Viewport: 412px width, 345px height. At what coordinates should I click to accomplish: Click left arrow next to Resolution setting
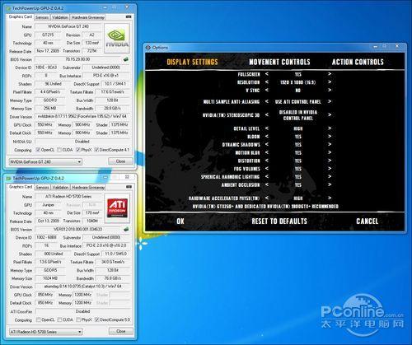point(267,82)
